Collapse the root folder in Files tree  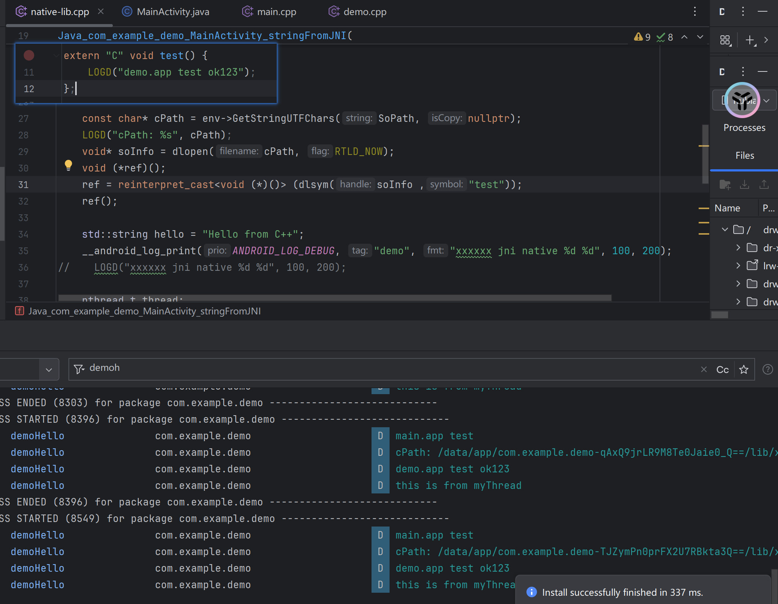click(x=725, y=229)
